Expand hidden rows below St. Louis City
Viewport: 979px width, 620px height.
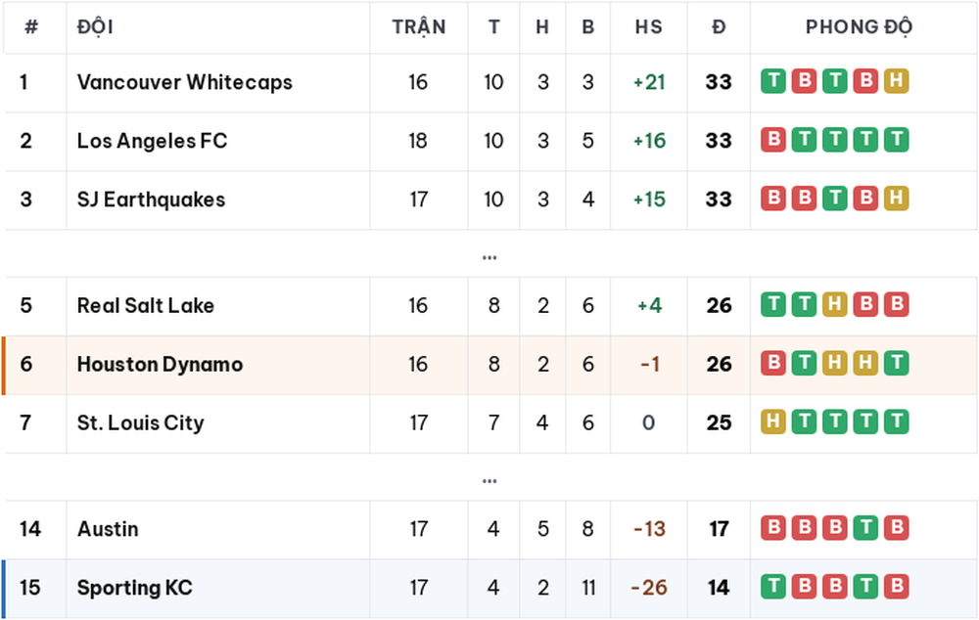tap(489, 480)
